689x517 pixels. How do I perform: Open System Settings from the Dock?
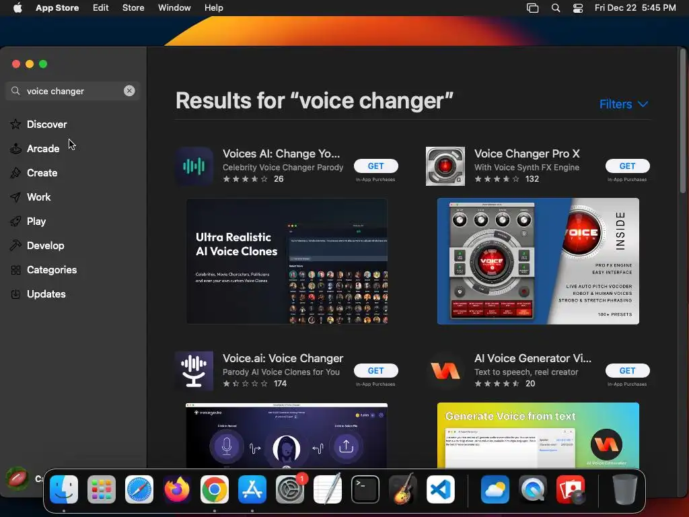pyautogui.click(x=290, y=489)
